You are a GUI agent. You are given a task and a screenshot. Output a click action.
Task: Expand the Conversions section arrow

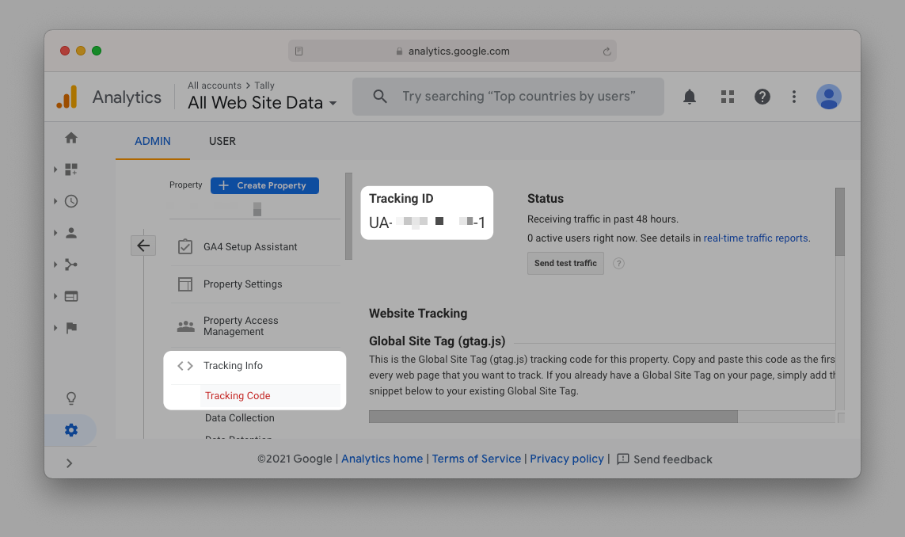(55, 328)
